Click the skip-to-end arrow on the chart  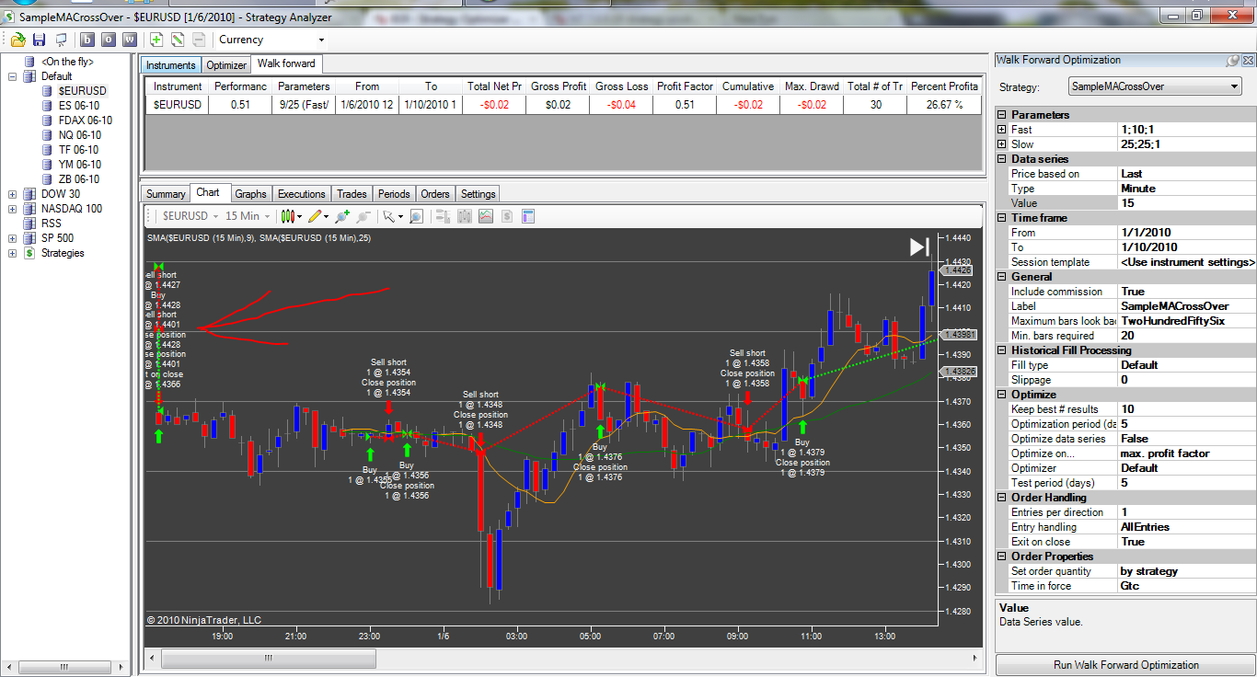pos(919,247)
